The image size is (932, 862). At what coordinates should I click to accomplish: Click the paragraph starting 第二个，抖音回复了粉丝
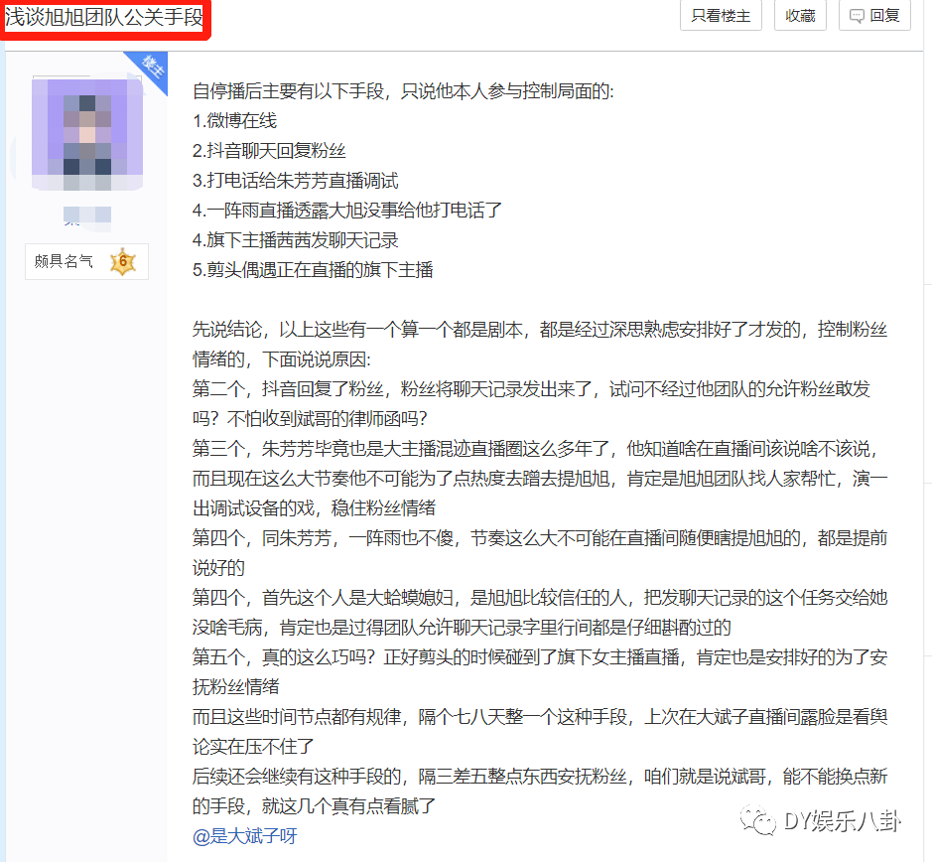(531, 404)
